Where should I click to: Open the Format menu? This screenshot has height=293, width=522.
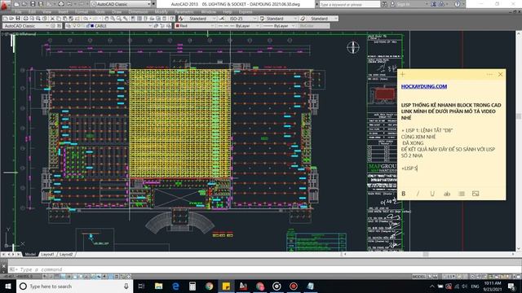tap(82, 11)
